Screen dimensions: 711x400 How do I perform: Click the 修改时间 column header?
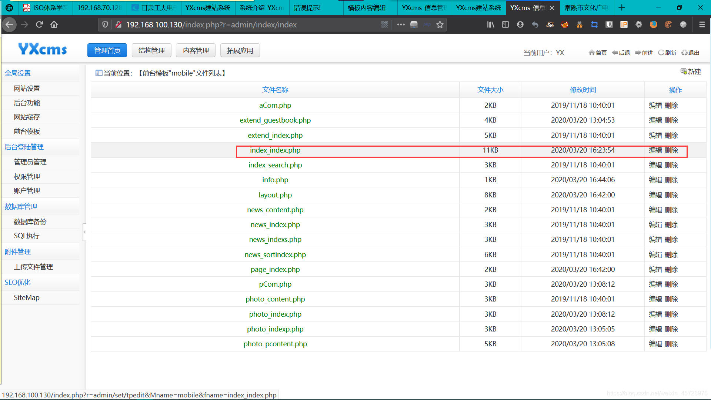coord(583,90)
